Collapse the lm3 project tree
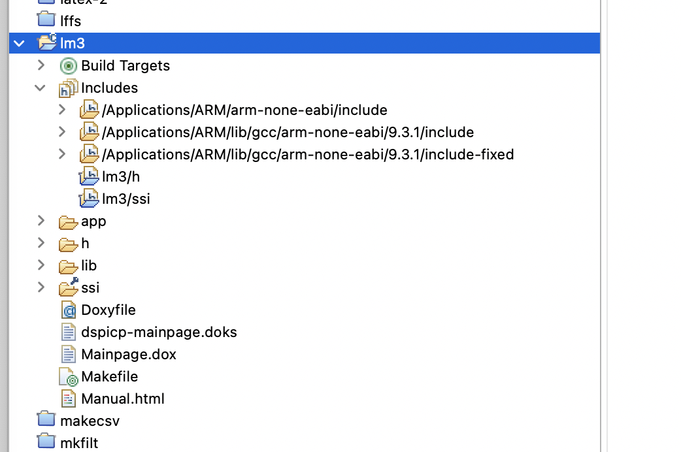 tap(19, 44)
